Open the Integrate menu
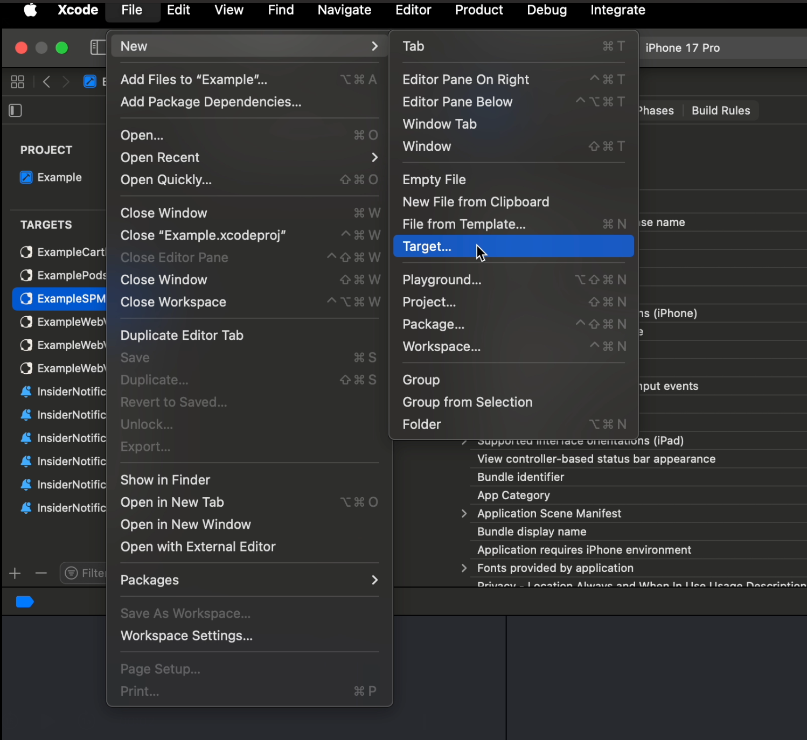 (618, 10)
